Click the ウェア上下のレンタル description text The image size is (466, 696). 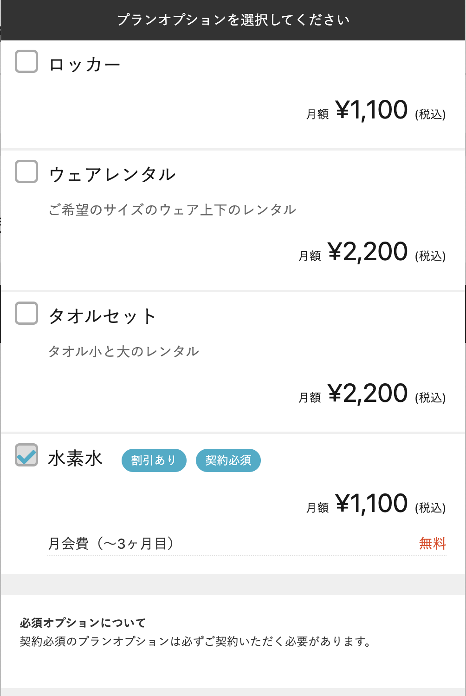pos(172,210)
